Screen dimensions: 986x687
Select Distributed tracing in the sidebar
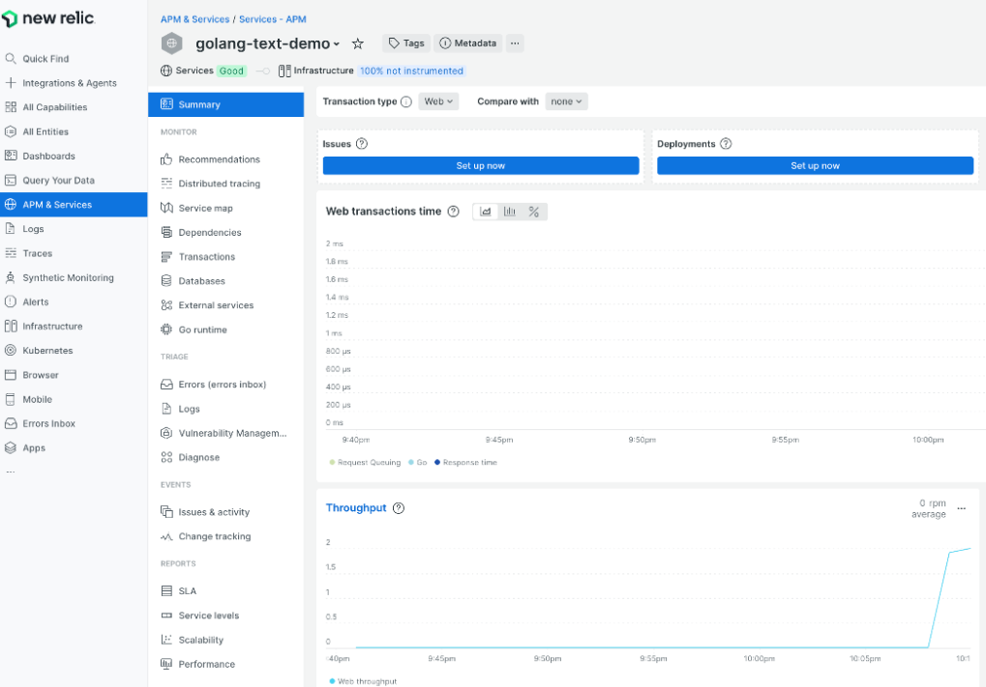point(220,183)
